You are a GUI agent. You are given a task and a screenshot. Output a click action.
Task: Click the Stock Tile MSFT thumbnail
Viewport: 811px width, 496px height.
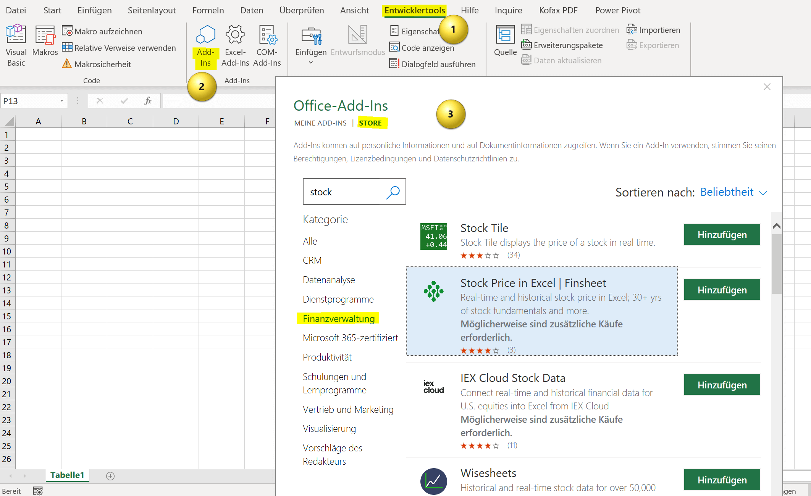click(434, 237)
